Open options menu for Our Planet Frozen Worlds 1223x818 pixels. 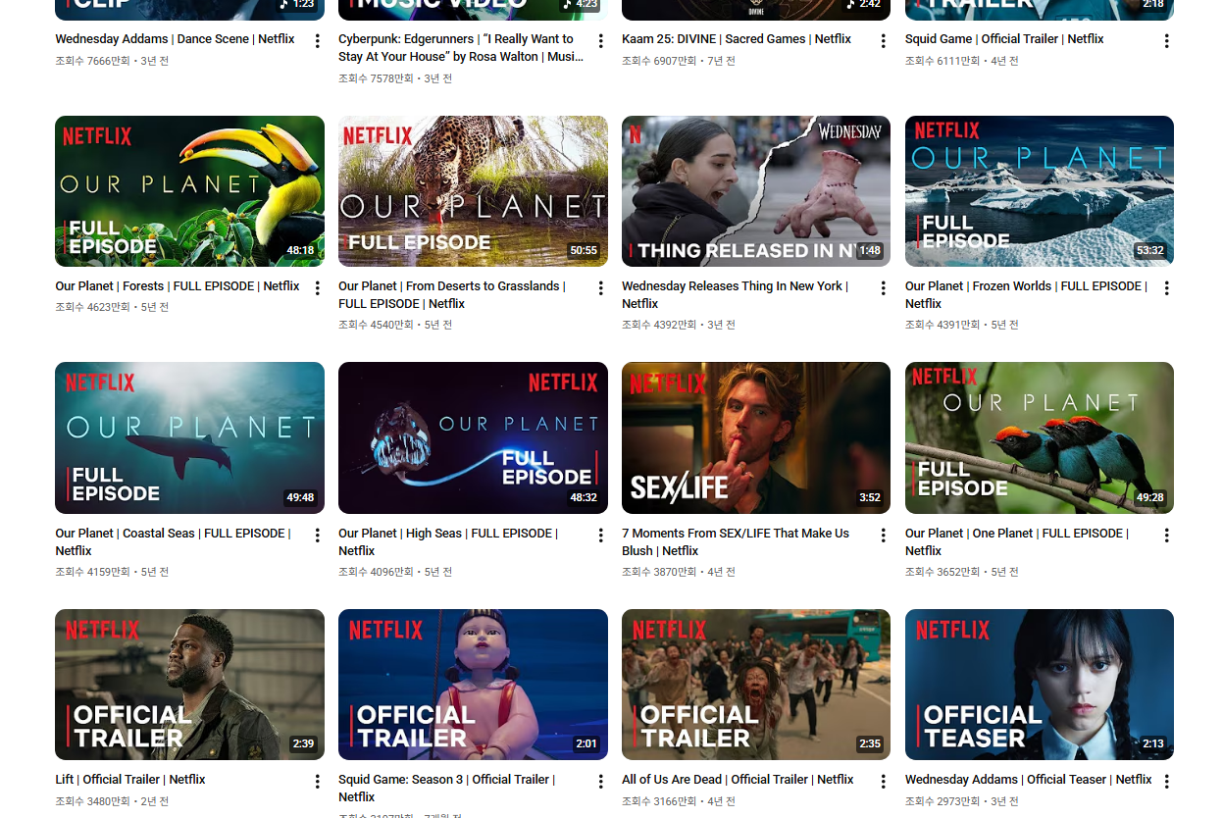coord(1166,288)
